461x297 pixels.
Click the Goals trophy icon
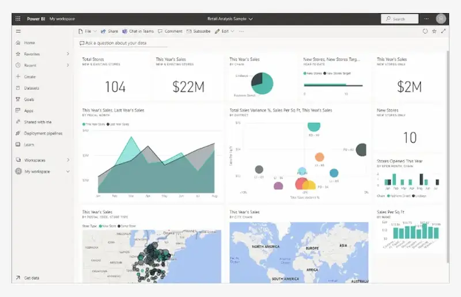point(18,100)
